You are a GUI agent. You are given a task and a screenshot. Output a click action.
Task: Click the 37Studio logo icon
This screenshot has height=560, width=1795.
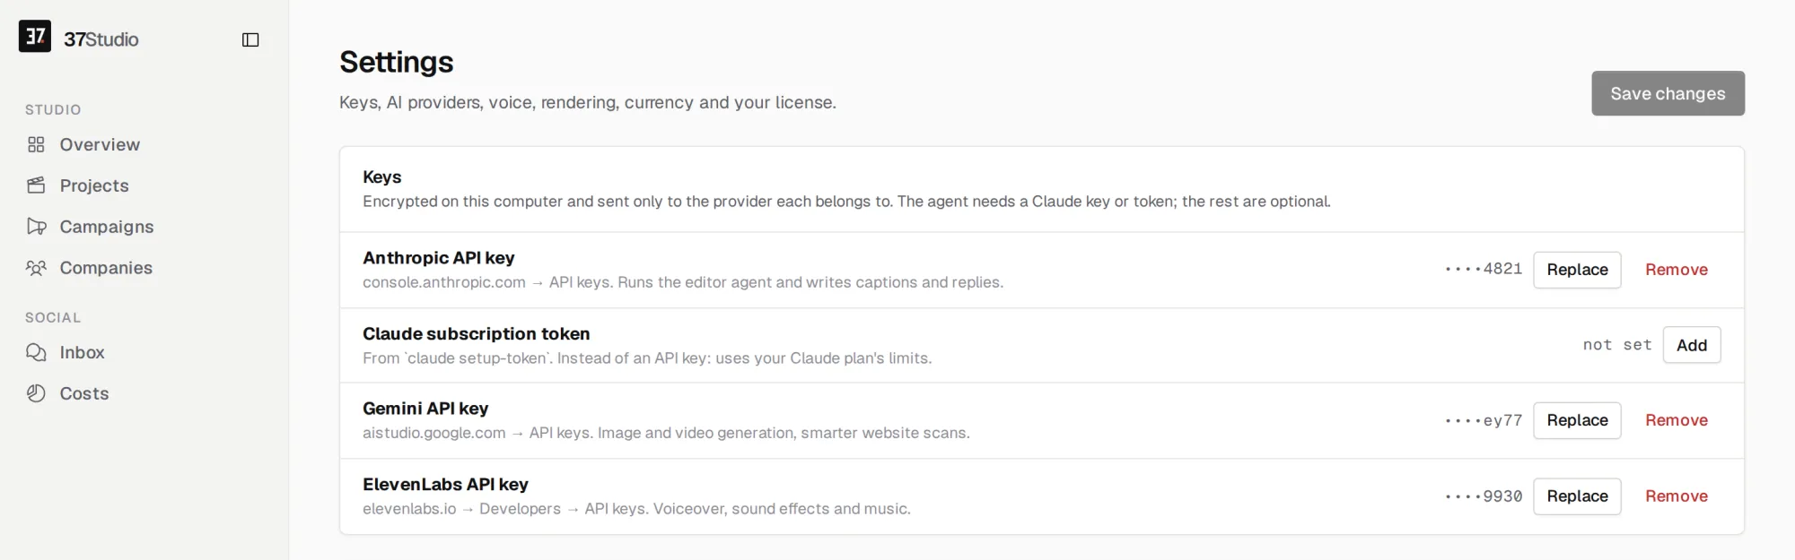pyautogui.click(x=35, y=37)
